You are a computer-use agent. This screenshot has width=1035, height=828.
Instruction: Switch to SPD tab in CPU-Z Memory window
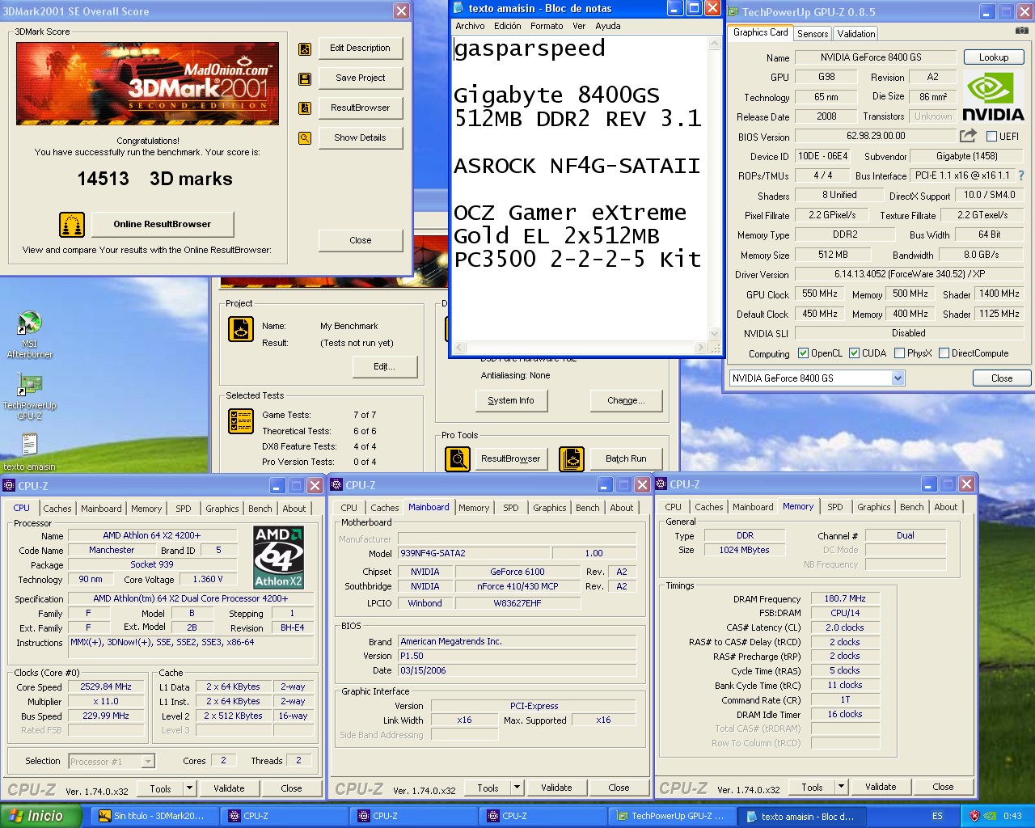835,507
